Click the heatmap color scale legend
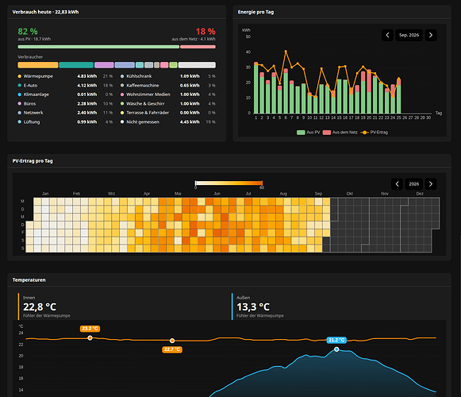This screenshot has width=461, height=397. pos(229,184)
